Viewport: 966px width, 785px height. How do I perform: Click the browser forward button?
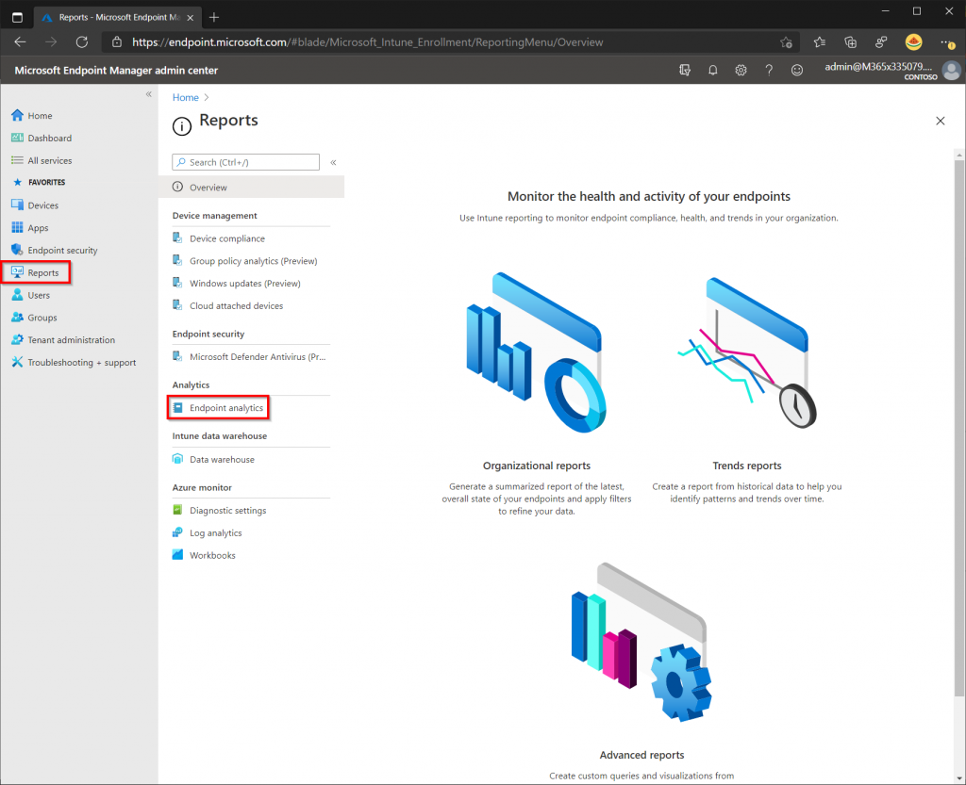click(51, 41)
